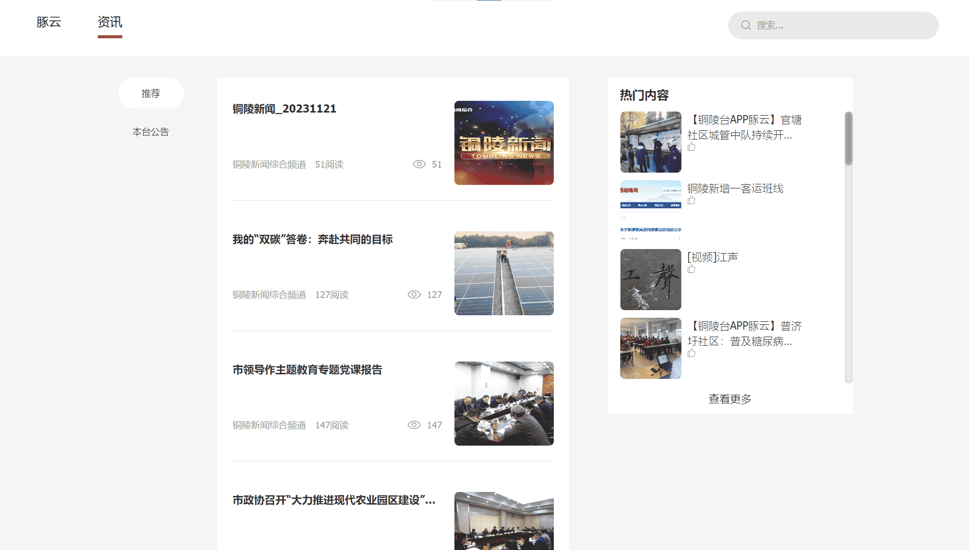Viewport: 969px width, 550px height.
Task: Open hot item [视频]江声
Action: click(x=712, y=258)
